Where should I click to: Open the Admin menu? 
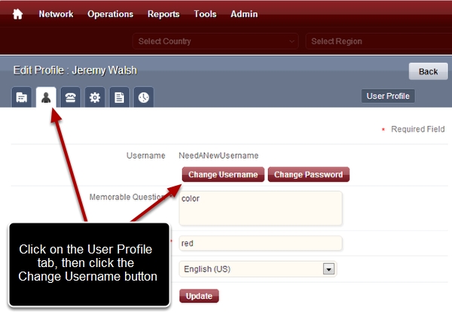[x=243, y=14]
